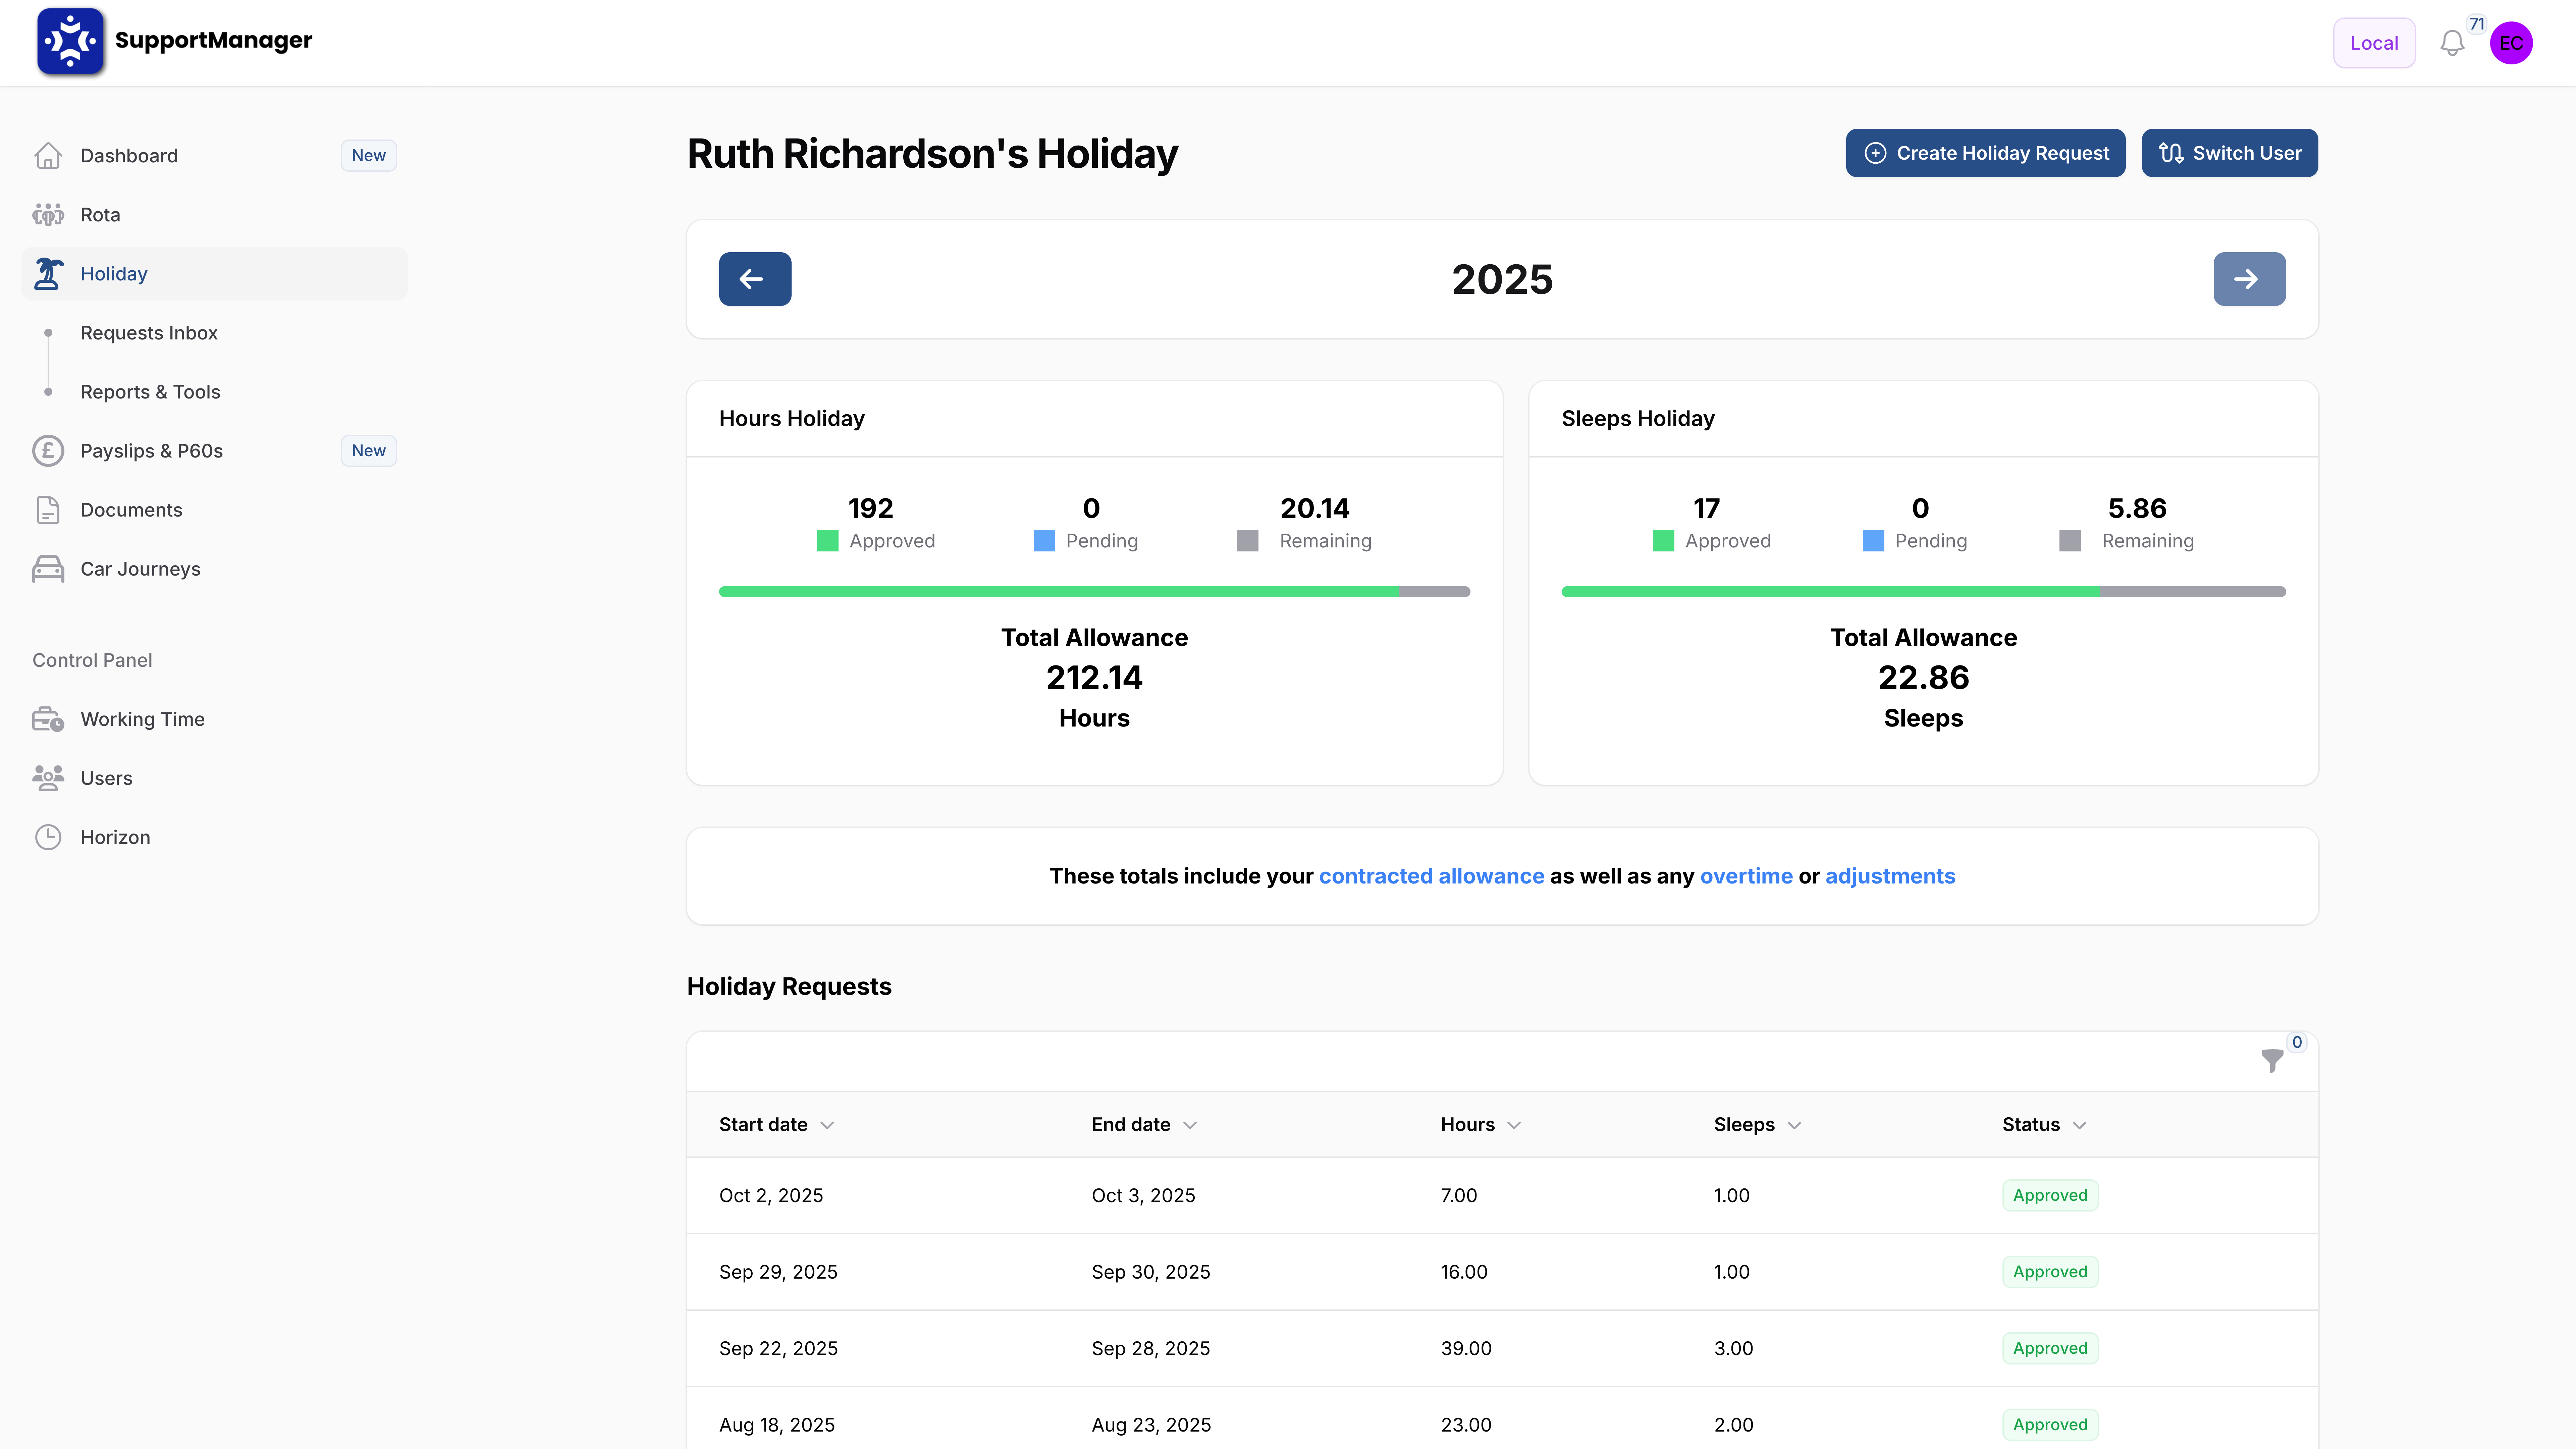
Task: Click the 212.14 total allowance value
Action: [x=1094, y=678]
